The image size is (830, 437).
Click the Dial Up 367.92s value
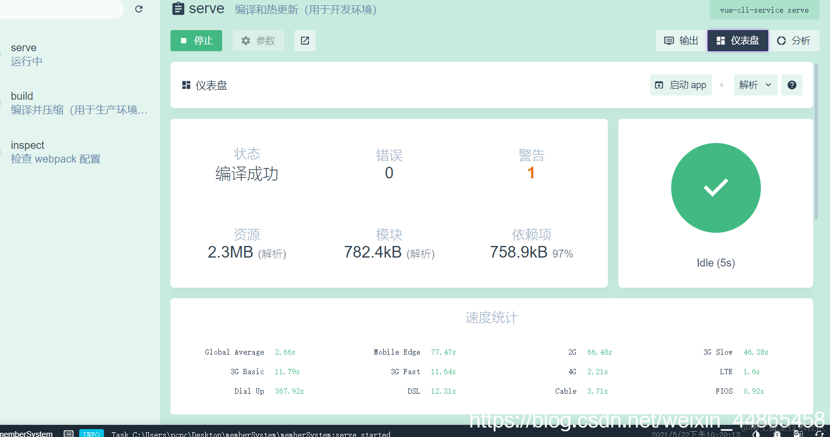[x=289, y=391]
